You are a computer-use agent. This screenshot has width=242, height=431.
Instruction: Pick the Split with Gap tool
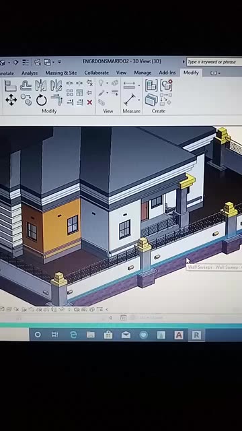pos(79,83)
